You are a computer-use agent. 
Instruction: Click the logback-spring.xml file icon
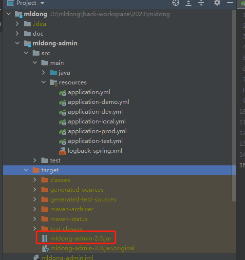coord(62,151)
